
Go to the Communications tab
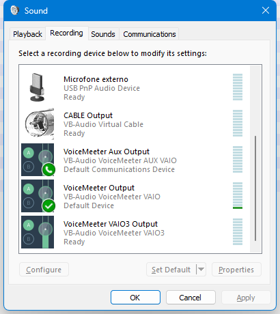pos(150,34)
